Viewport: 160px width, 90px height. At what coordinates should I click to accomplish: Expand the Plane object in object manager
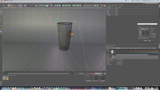coord(107,14)
